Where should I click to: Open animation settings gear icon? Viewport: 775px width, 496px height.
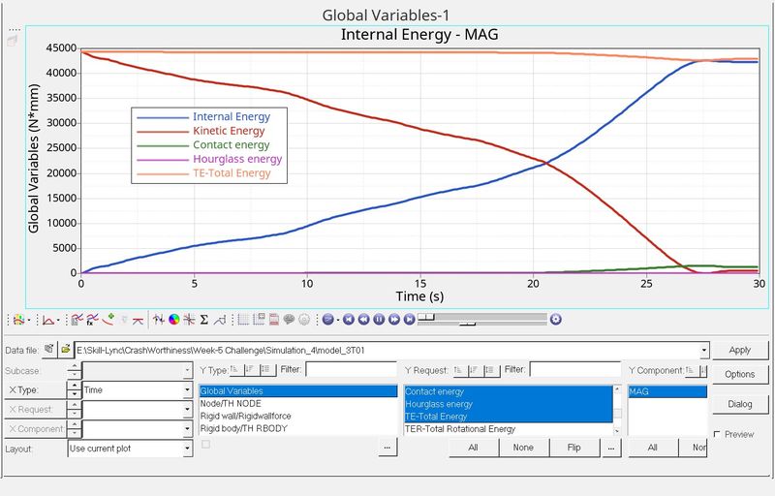[x=555, y=320]
